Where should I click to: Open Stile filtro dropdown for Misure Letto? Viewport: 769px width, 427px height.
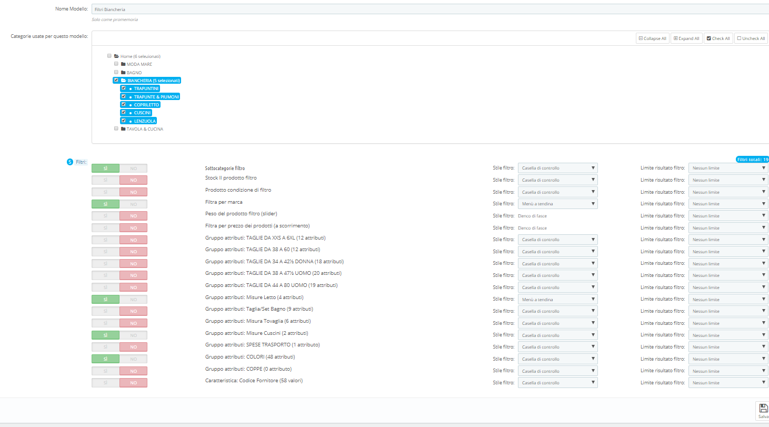pos(558,299)
